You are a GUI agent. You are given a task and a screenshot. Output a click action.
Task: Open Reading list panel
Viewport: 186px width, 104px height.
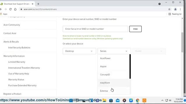(175, 14)
